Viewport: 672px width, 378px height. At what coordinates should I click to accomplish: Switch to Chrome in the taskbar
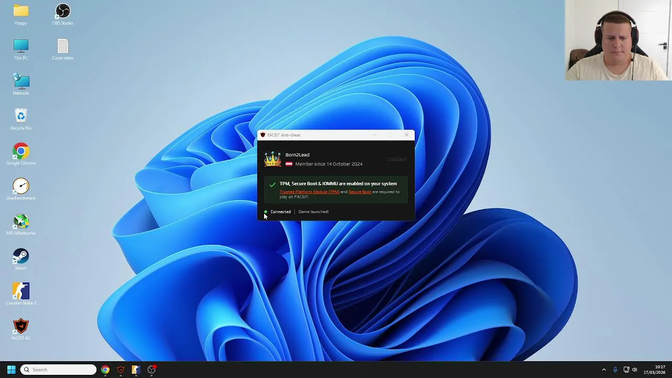coord(106,370)
